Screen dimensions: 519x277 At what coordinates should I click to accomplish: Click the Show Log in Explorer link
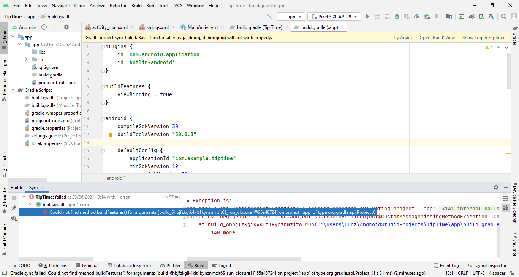click(x=483, y=38)
